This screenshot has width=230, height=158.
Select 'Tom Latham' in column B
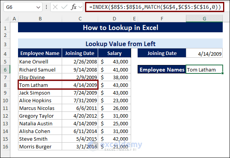pos(40,85)
